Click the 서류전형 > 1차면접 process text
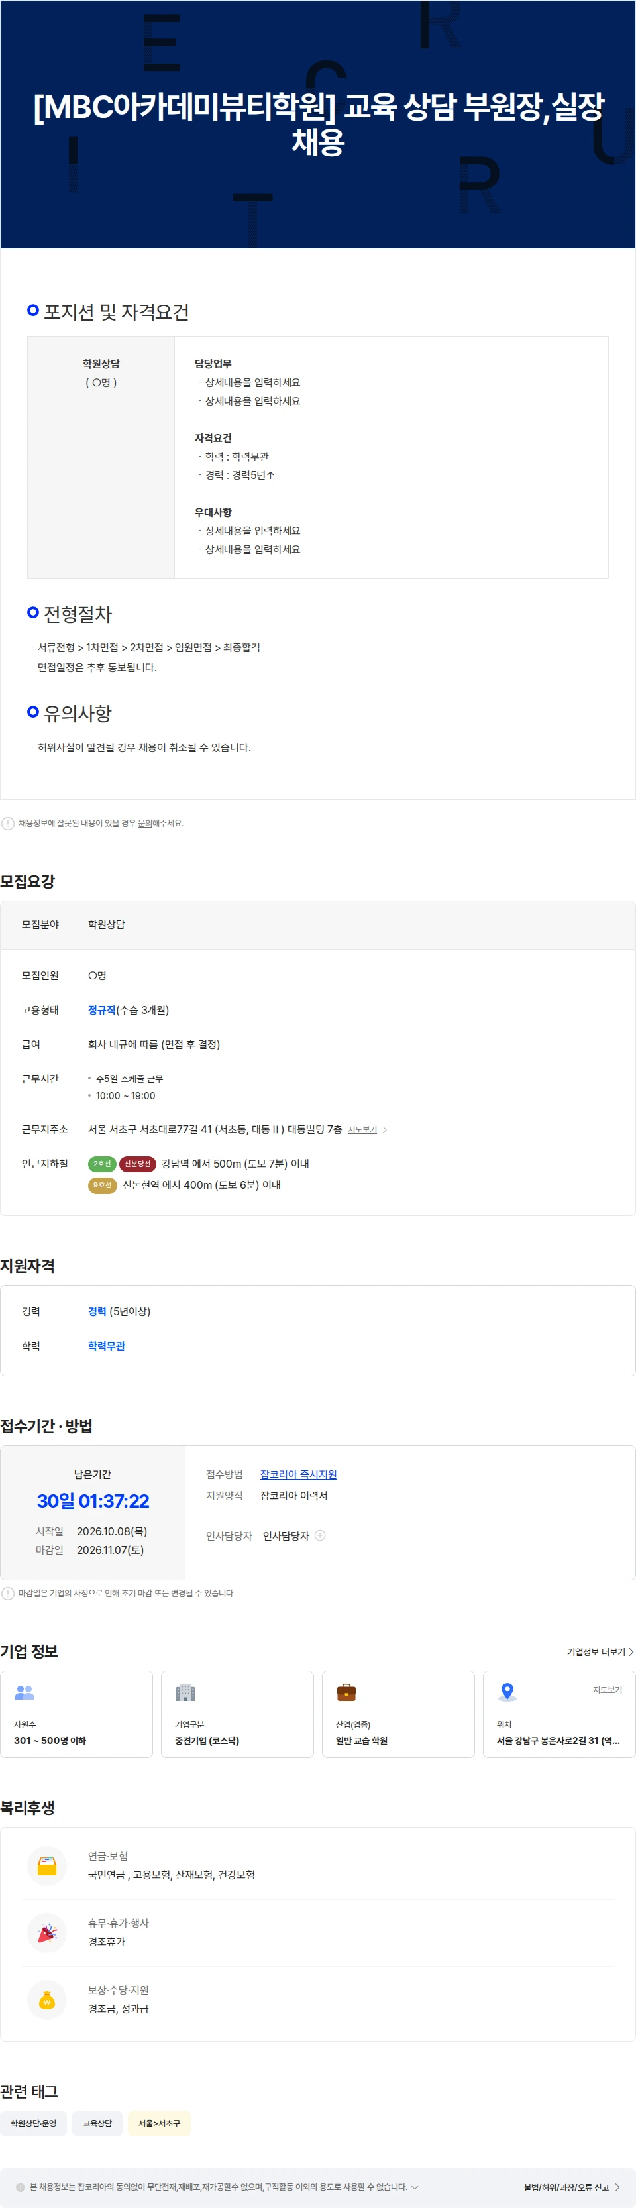 (148, 647)
